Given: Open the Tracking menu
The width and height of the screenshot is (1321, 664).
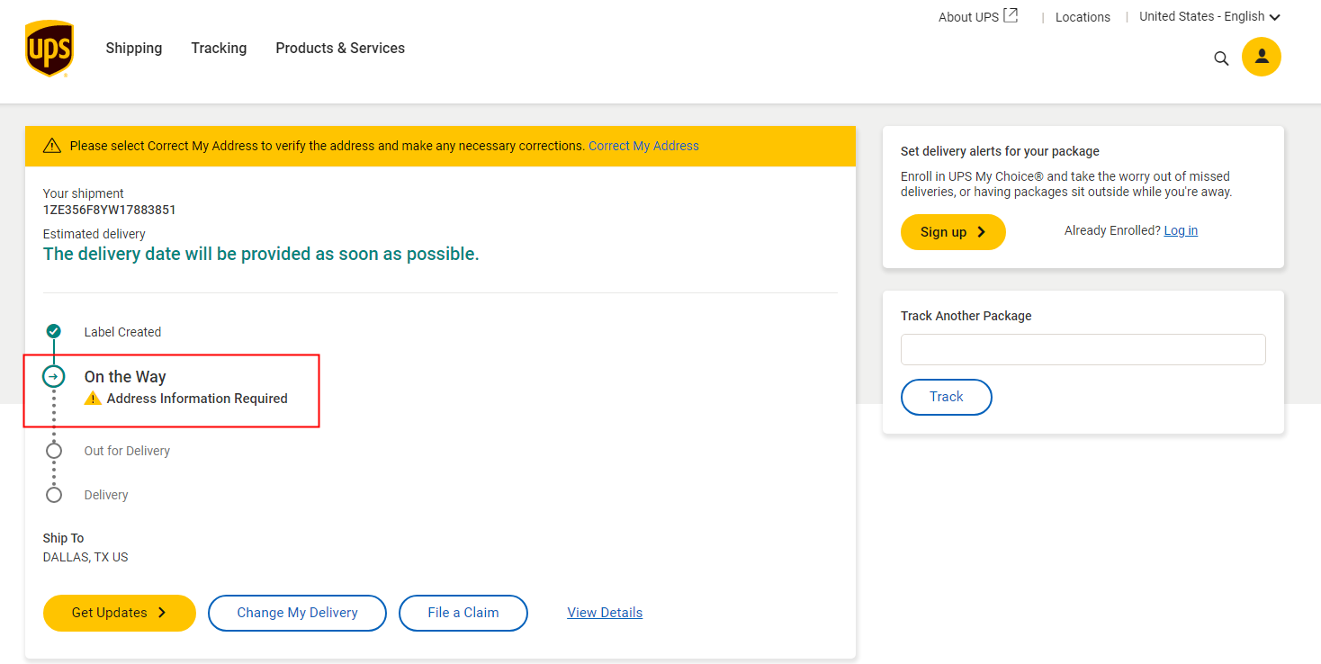Looking at the screenshot, I should pos(219,49).
